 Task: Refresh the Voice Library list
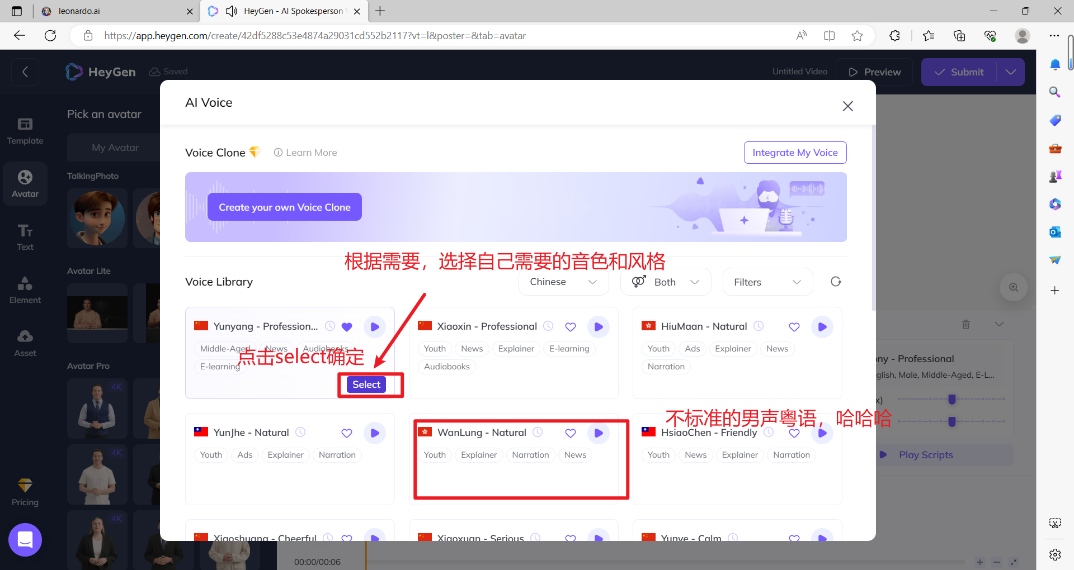tap(836, 282)
